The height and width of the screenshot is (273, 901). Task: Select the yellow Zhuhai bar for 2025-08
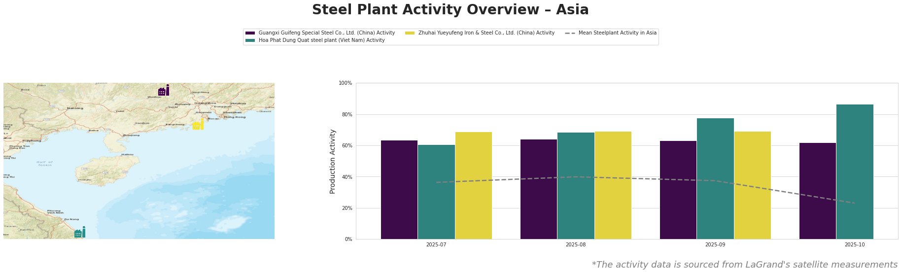(613, 185)
